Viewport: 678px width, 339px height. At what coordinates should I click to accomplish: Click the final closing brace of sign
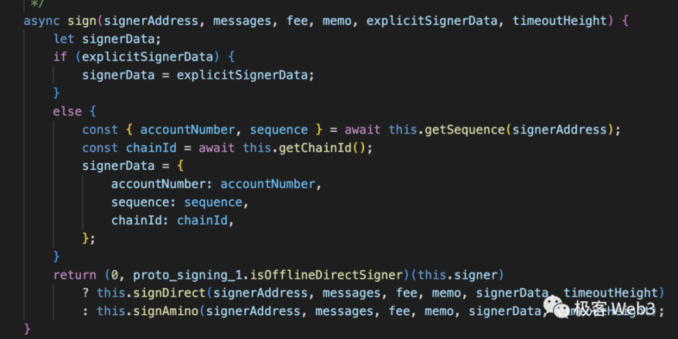[x=27, y=329]
